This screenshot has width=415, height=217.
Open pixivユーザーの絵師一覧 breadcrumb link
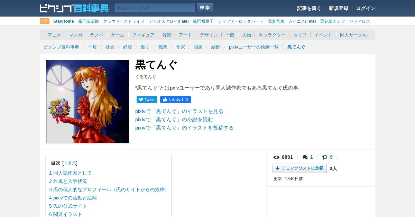[254, 47]
